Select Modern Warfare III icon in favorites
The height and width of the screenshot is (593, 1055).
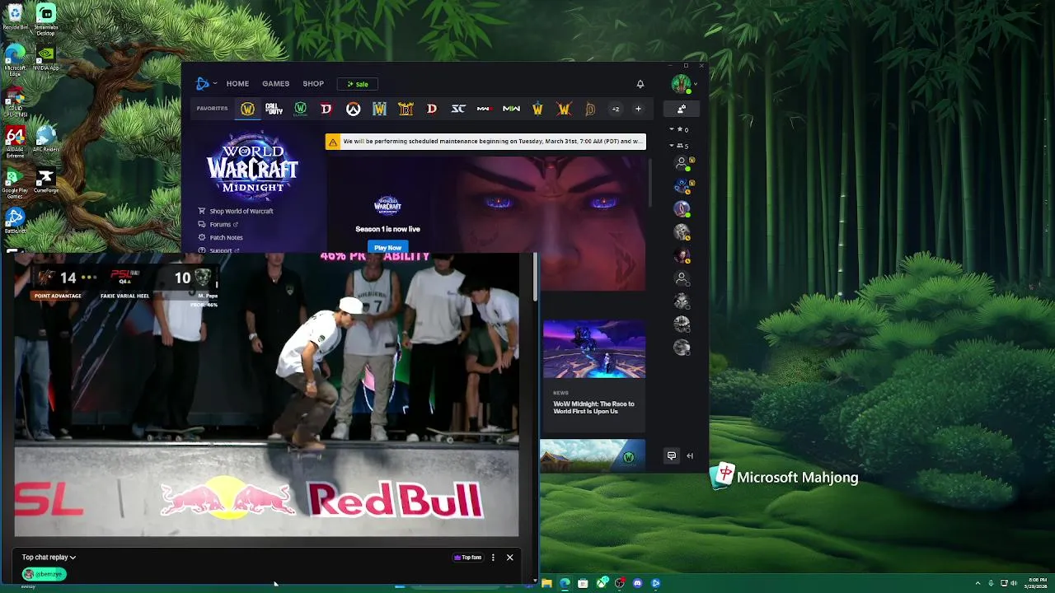[x=485, y=109]
